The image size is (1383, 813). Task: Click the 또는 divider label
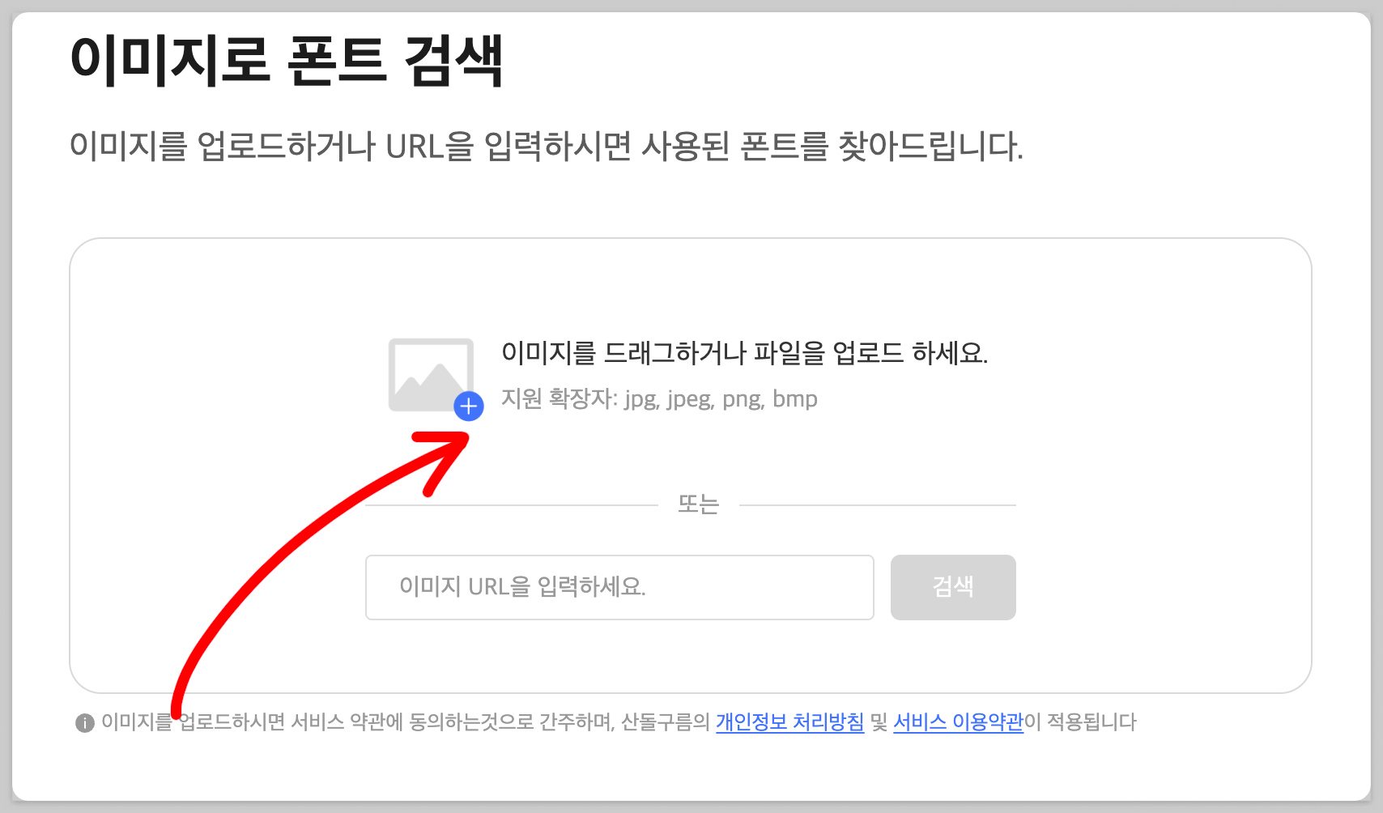699,504
